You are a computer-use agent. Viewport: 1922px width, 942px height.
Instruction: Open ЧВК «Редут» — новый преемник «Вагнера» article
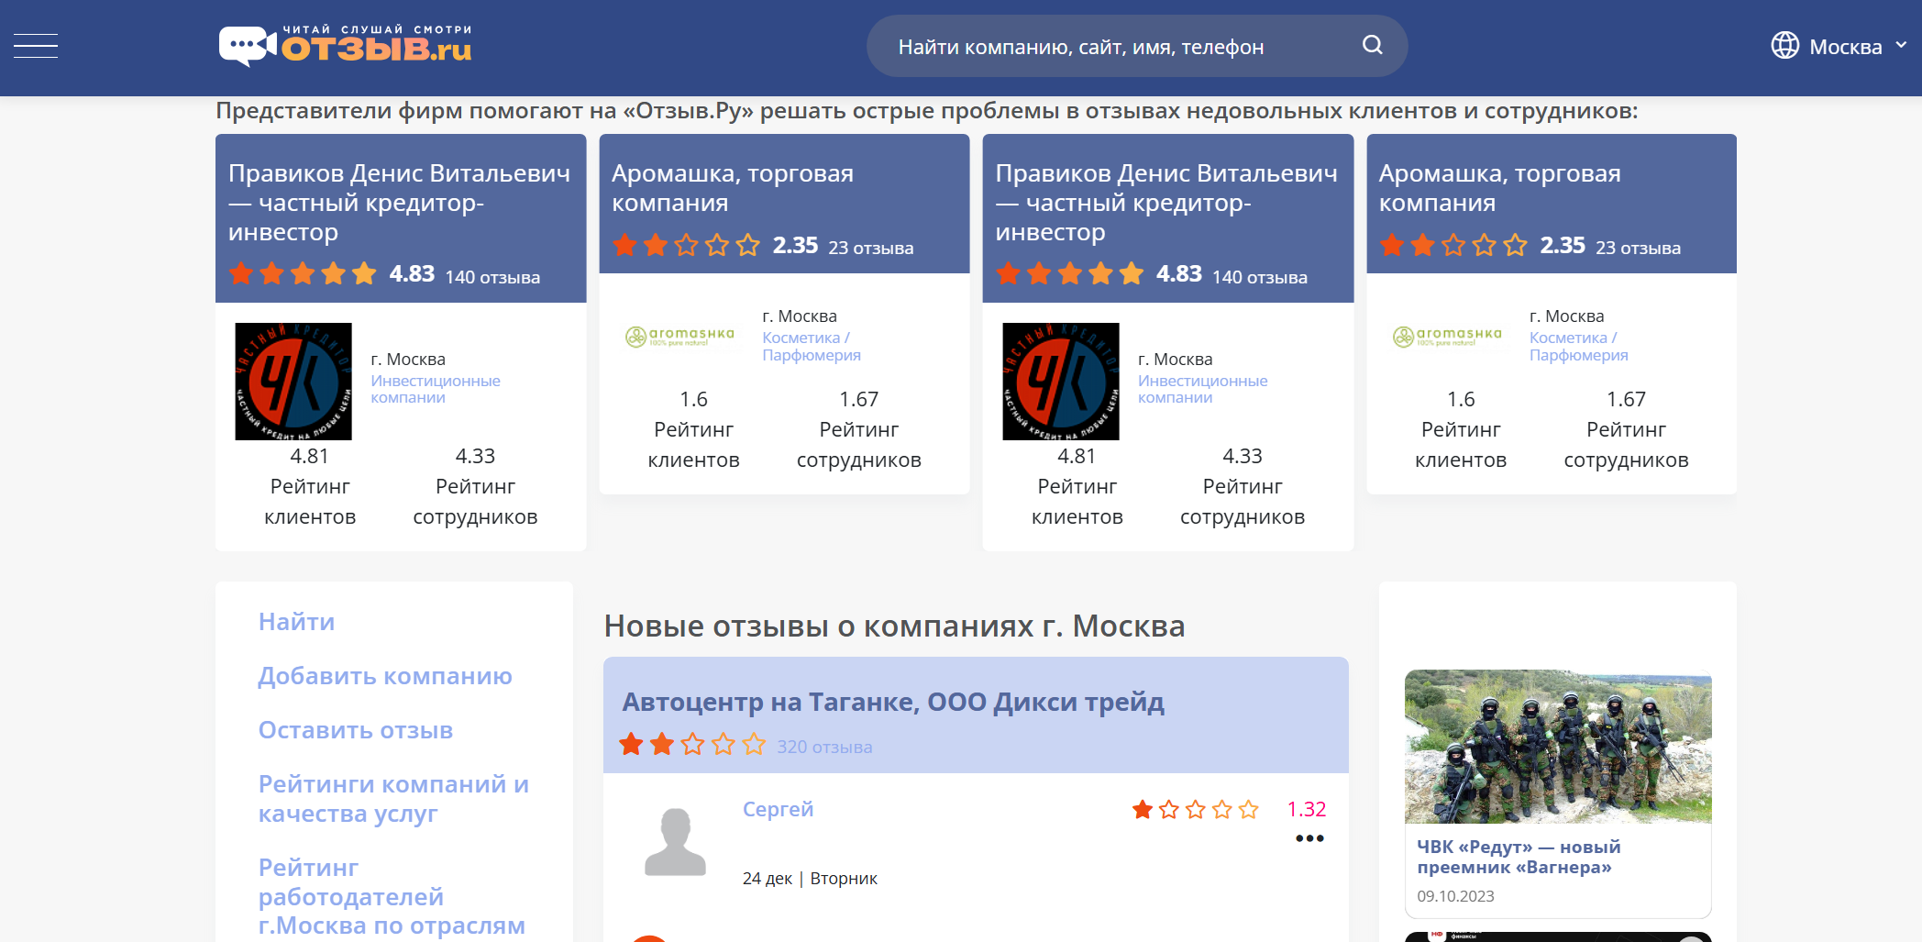(x=1519, y=857)
